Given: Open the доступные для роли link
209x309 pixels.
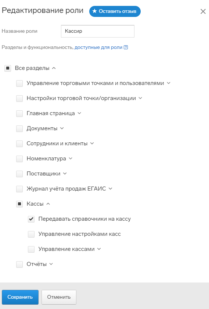Looking at the screenshot, I should (x=98, y=47).
